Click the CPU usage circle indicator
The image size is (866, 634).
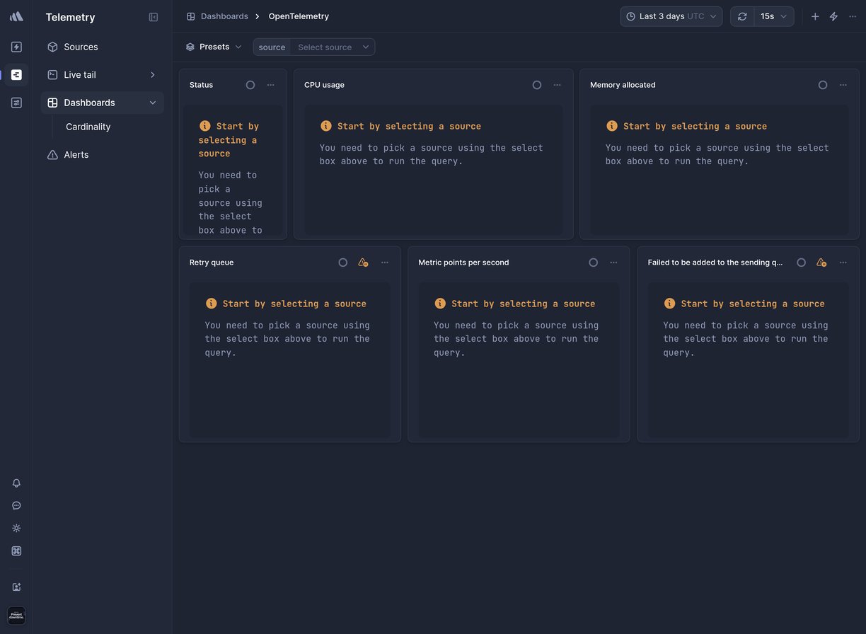pos(537,85)
